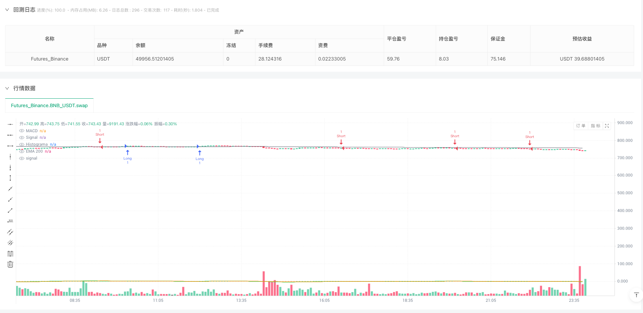Toggle visibility of the MACD series

22,131
